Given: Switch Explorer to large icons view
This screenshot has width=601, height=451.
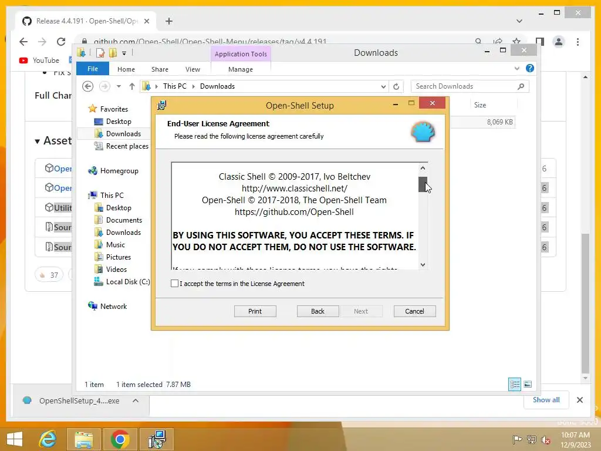Looking at the screenshot, I should (528, 384).
